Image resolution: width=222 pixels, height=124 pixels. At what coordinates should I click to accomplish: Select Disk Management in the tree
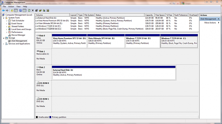19,41
